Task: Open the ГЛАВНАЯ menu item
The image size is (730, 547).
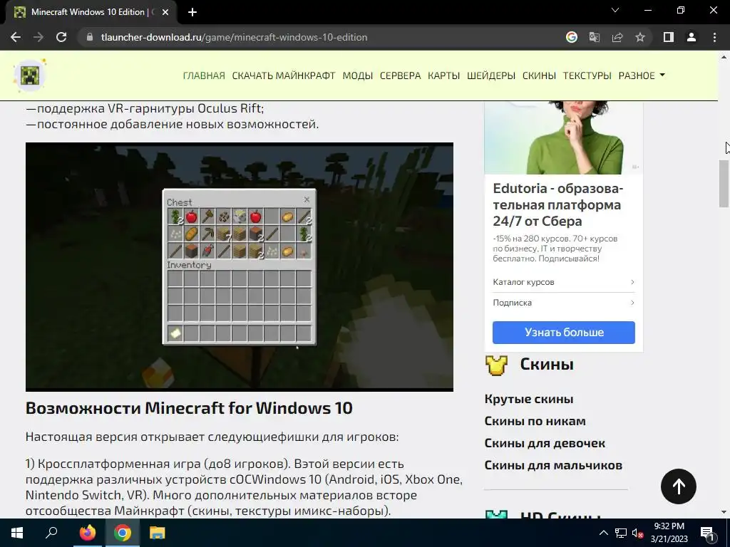Action: [204, 75]
